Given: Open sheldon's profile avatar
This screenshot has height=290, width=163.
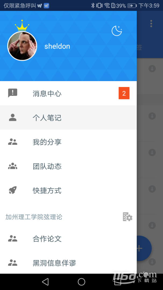Looking at the screenshot, I should pyautogui.click(x=22, y=46).
